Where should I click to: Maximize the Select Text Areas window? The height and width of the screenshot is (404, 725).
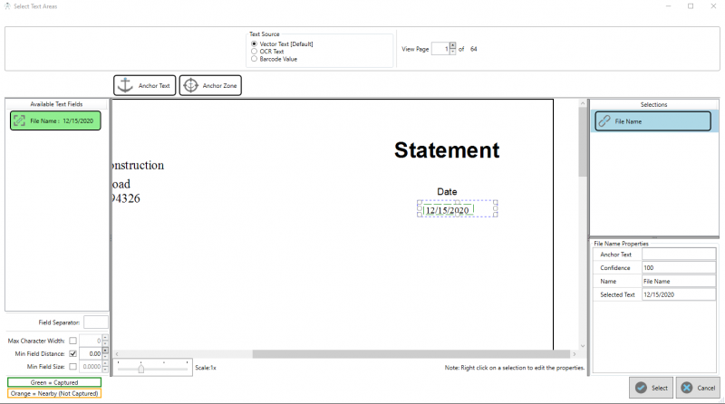point(691,6)
